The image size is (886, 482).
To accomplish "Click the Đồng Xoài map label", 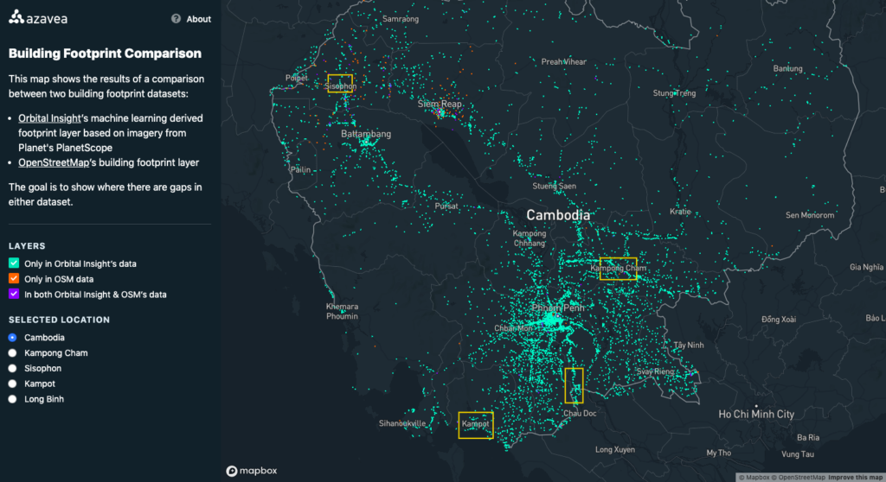I will (x=779, y=320).
